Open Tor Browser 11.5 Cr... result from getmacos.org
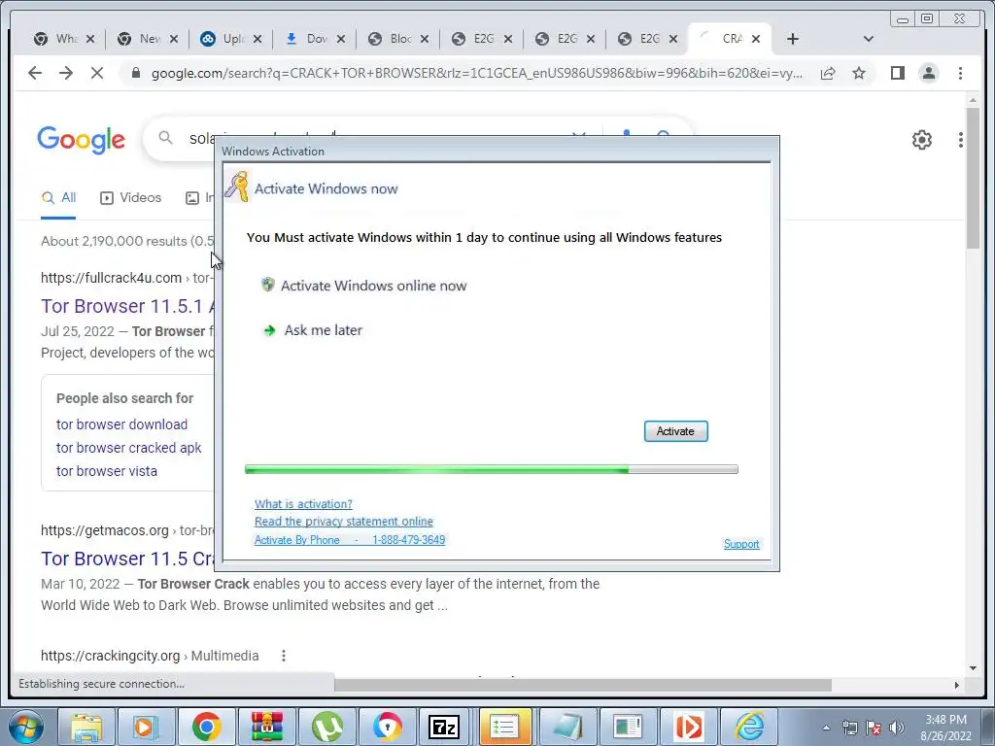The height and width of the screenshot is (746, 995). click(127, 559)
